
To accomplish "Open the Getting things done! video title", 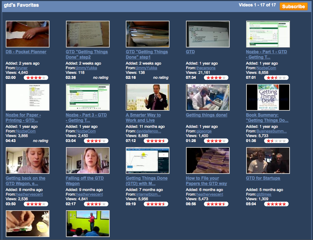I will tap(206, 115).
